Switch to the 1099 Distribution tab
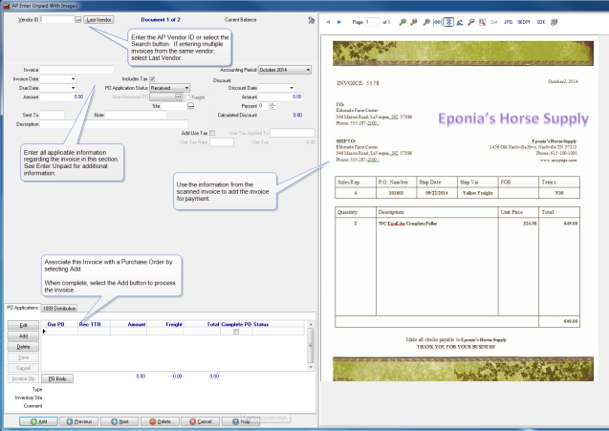 point(58,309)
